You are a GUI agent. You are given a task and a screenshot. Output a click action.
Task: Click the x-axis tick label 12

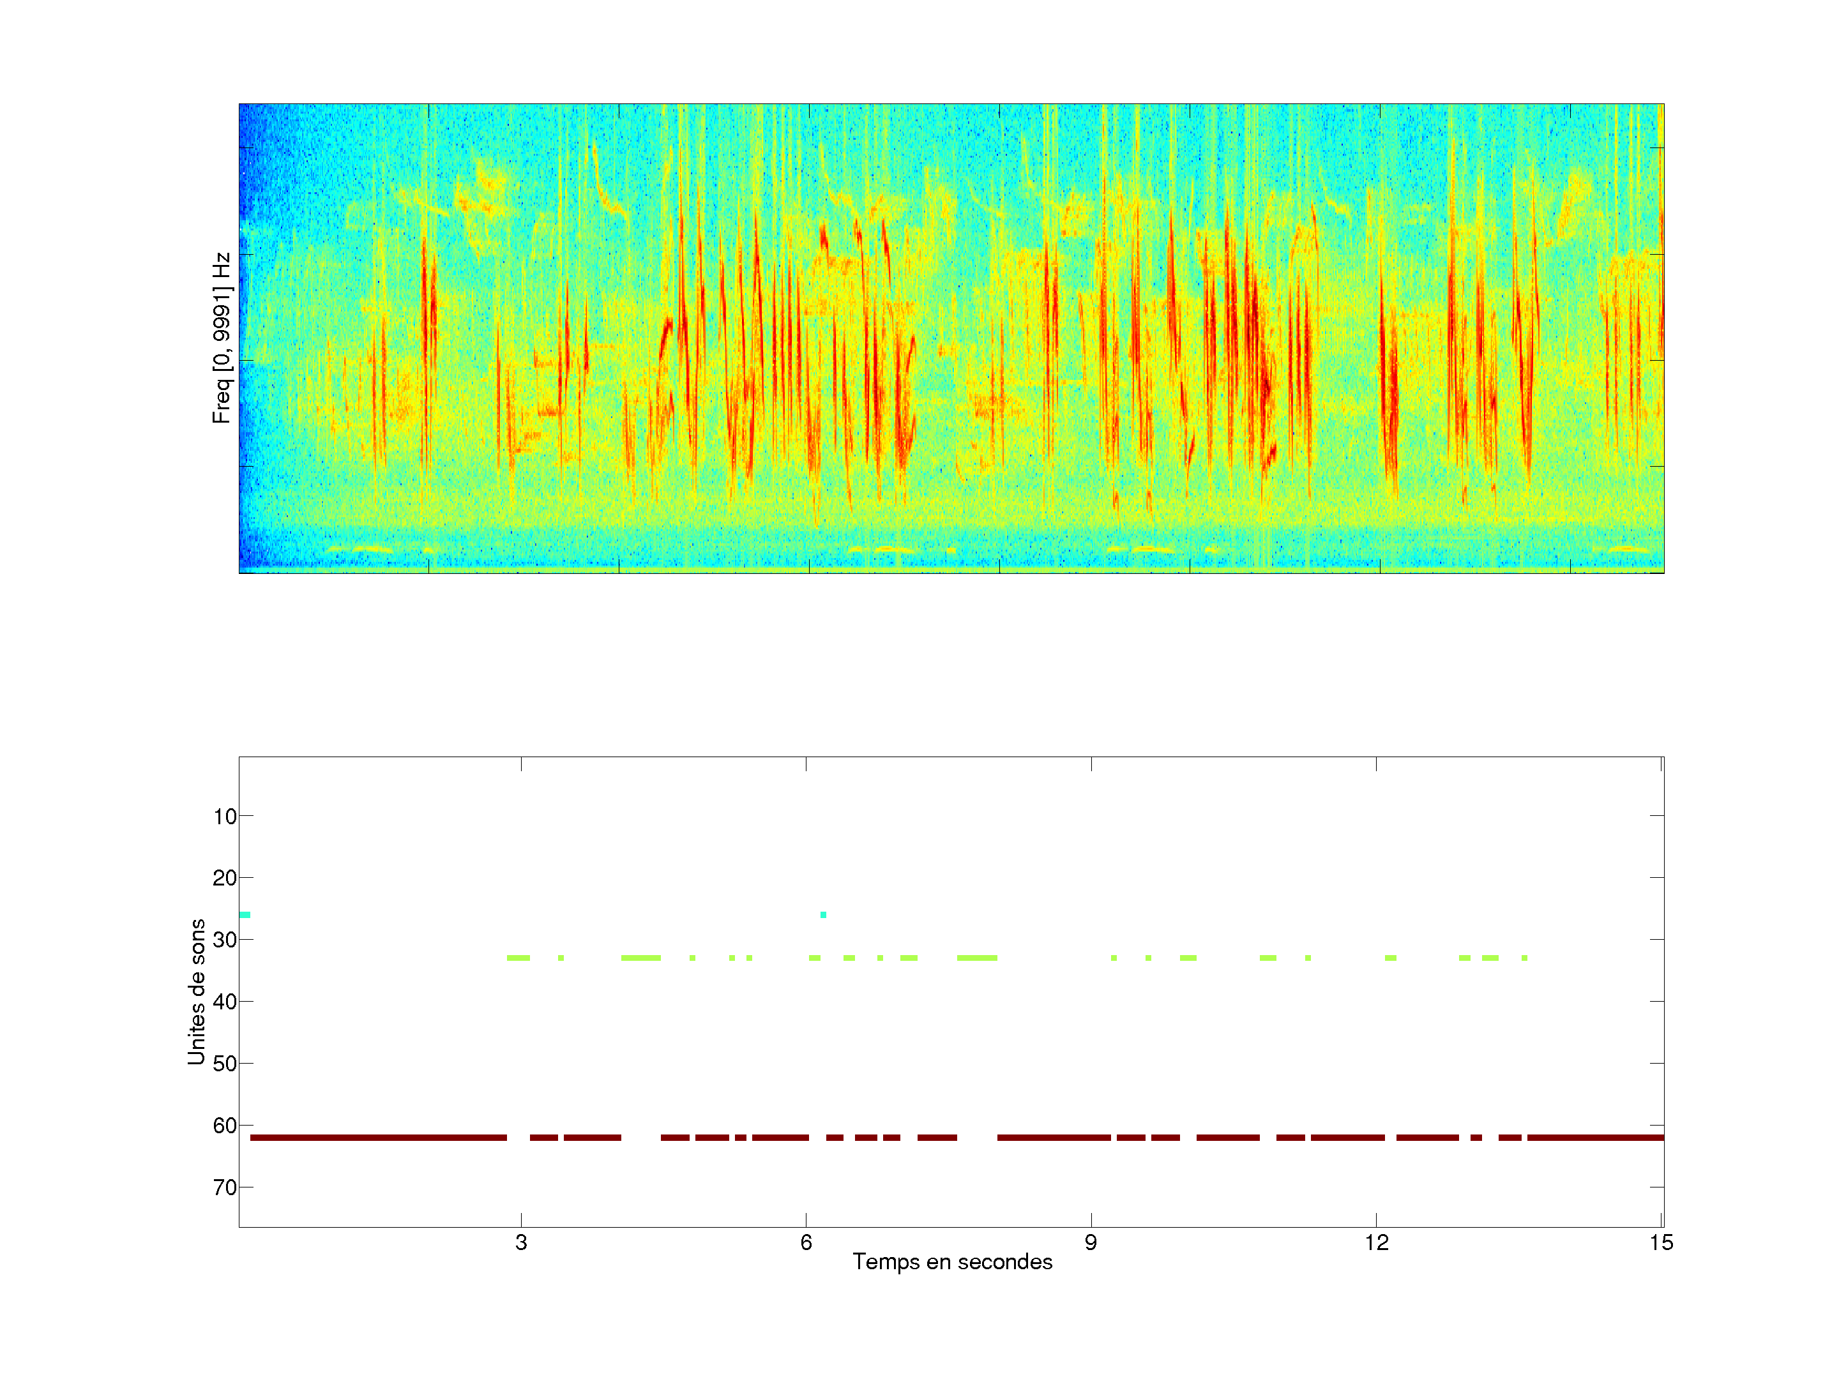1376,1242
